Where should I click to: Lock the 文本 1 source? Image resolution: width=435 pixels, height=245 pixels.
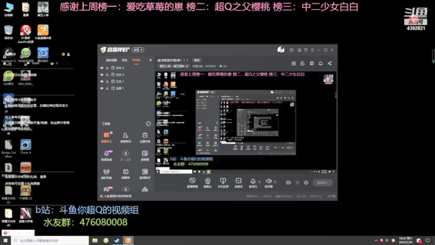click(x=107, y=81)
